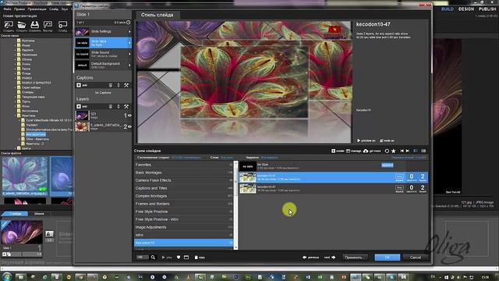The image size is (499, 281).
Task: Expand Default Background arrow
Action: click(x=129, y=65)
